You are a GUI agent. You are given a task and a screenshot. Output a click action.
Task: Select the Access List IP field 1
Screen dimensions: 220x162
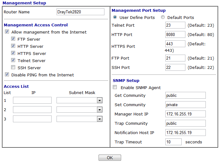coord(32,100)
